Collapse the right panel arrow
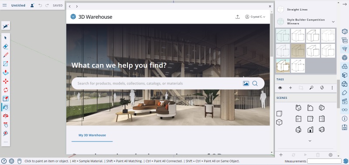Screen dimensions: 349x165 pos(345,4)
